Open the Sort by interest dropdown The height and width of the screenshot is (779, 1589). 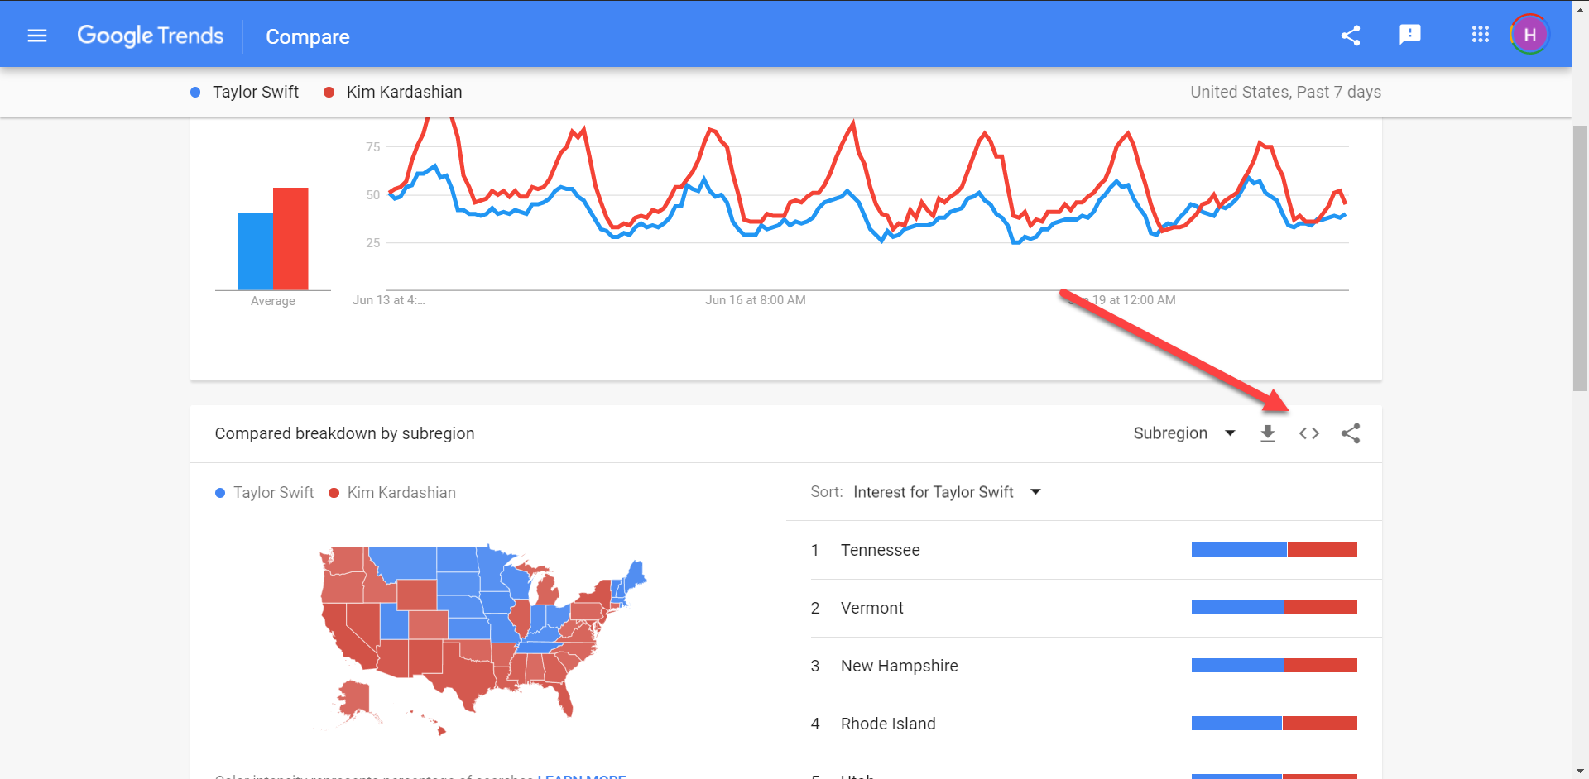click(x=946, y=492)
